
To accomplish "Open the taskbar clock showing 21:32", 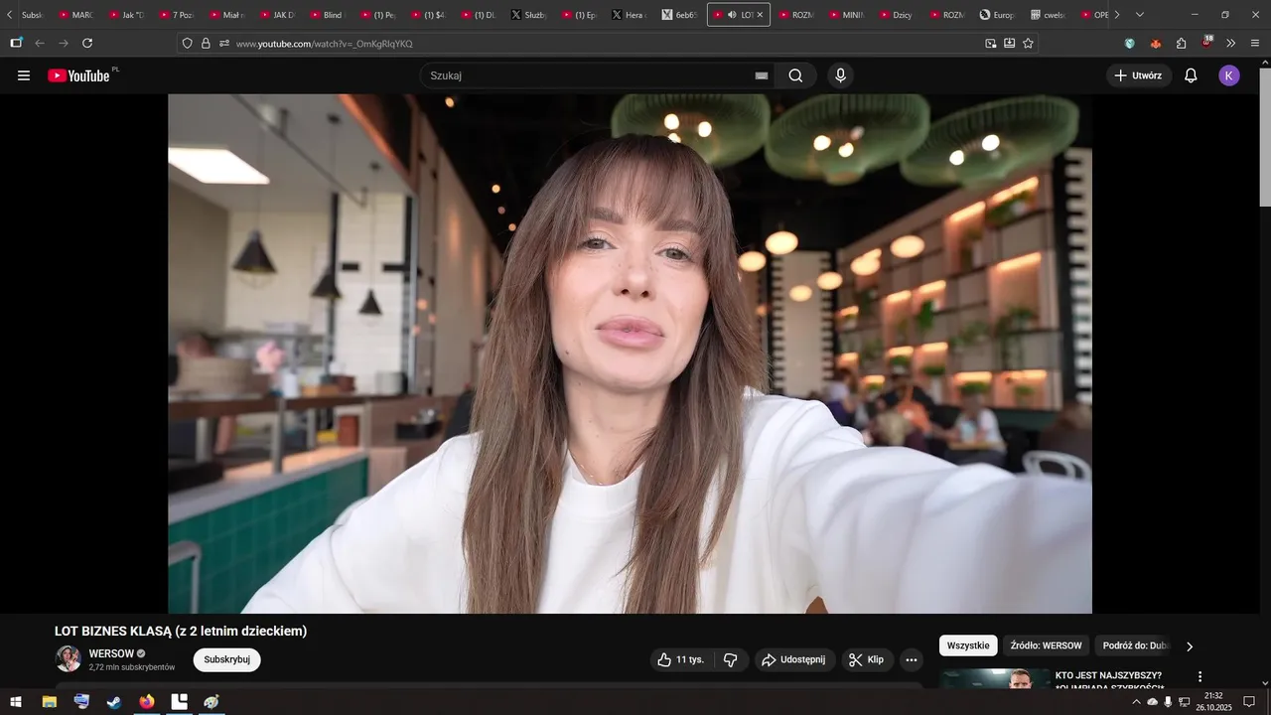I will click(x=1213, y=702).
